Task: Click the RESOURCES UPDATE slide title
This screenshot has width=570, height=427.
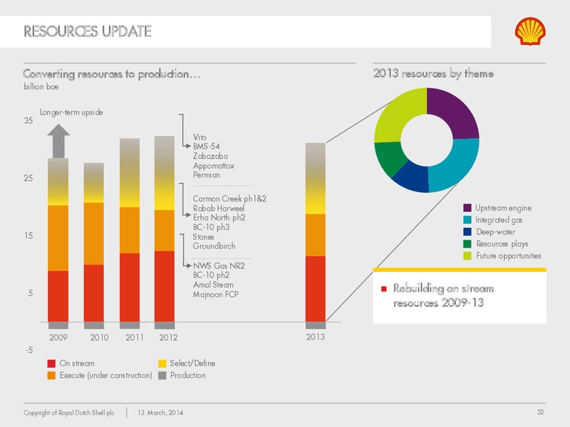Action: tap(88, 31)
